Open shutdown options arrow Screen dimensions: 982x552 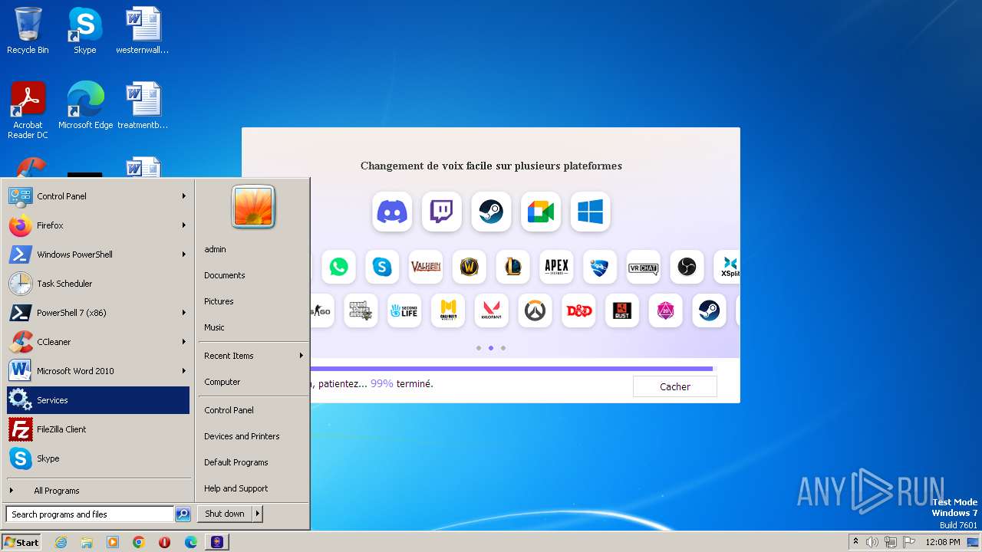coord(258,514)
